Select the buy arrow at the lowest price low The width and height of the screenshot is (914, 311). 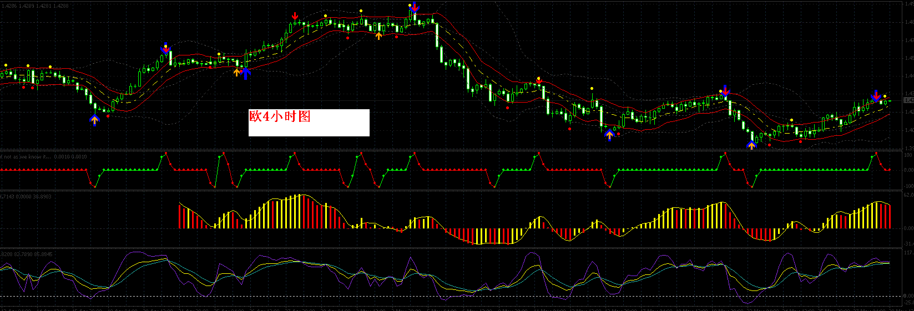click(x=751, y=145)
